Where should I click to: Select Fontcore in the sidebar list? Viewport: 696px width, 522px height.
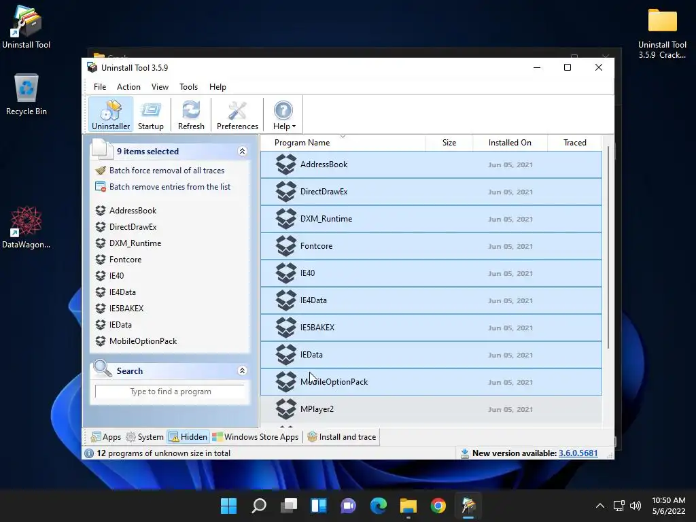(x=125, y=260)
